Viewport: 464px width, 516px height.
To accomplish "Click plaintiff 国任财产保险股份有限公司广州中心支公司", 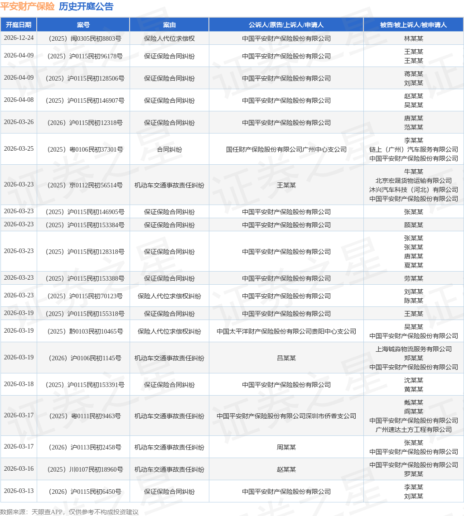I will [x=286, y=149].
